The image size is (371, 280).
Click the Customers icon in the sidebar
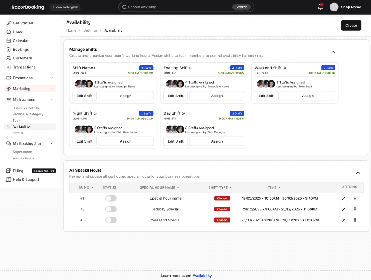click(x=9, y=58)
